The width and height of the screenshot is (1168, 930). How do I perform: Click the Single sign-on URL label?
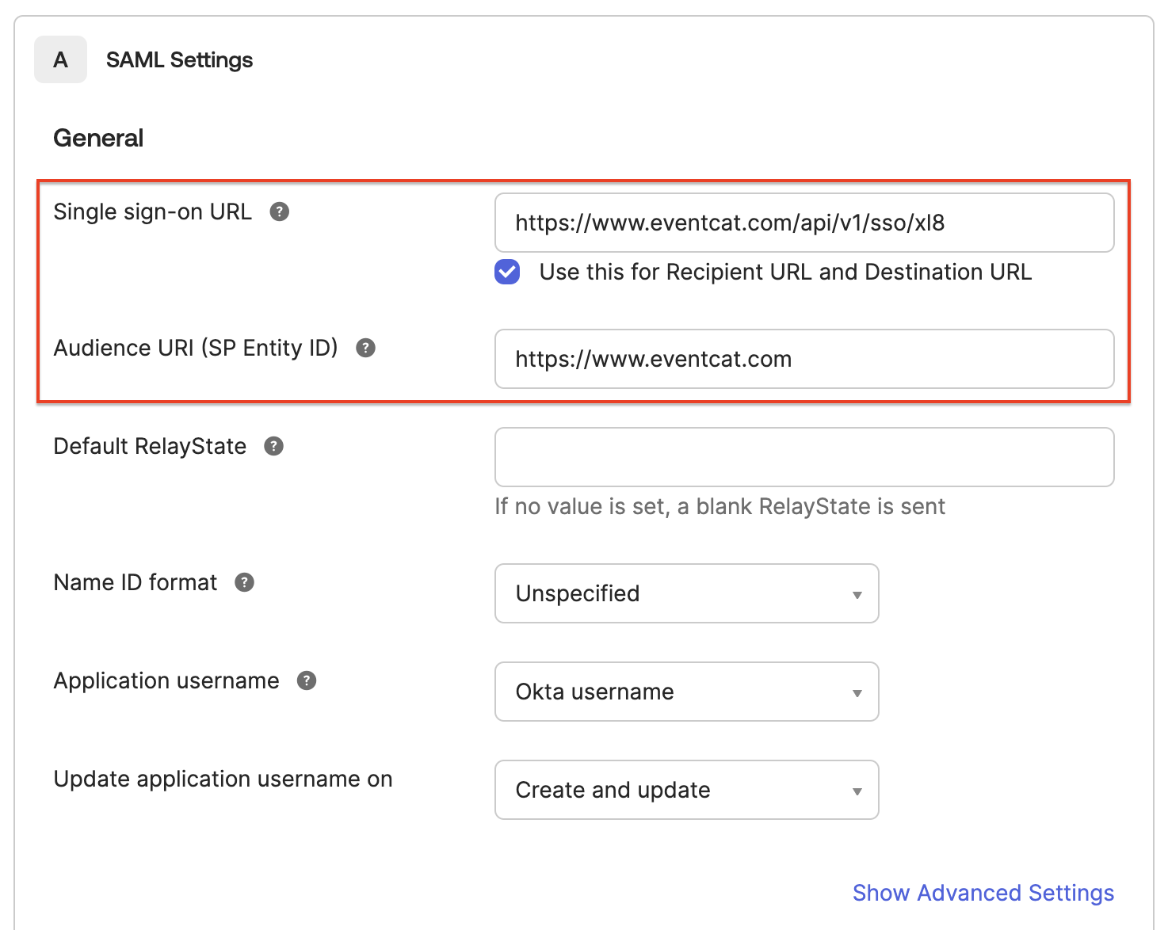click(152, 212)
